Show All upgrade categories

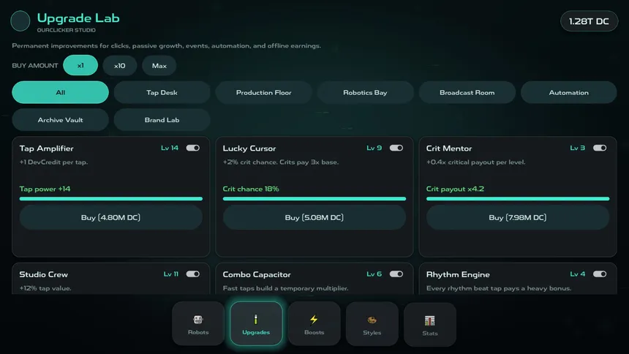(60, 92)
